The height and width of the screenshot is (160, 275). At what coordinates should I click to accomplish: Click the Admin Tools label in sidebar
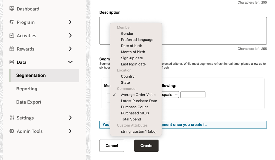coord(30,131)
